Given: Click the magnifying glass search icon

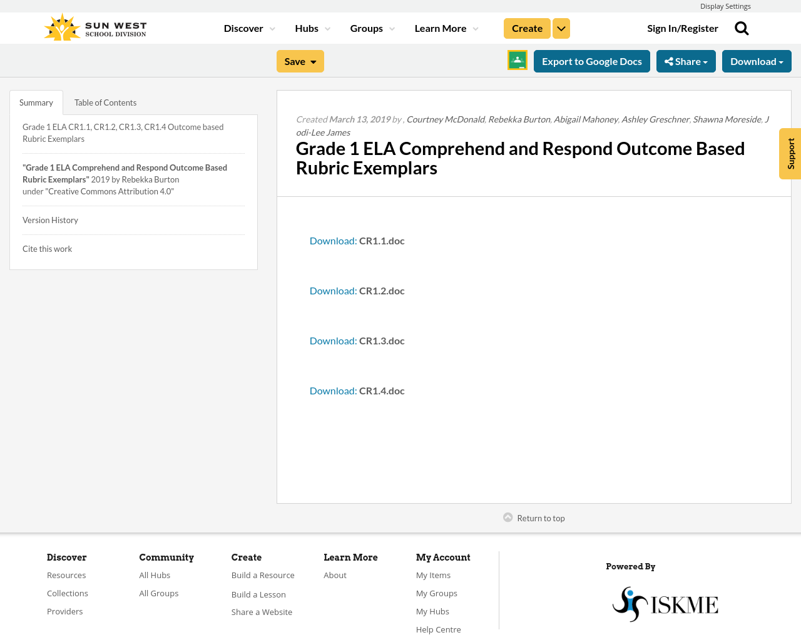Looking at the screenshot, I should pyautogui.click(x=742, y=28).
